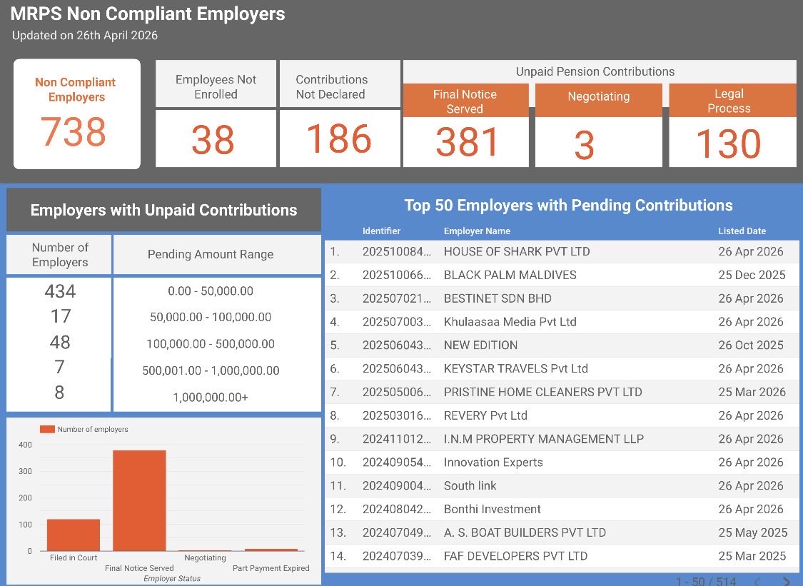This screenshot has width=803, height=586.
Task: Click the Negotiating count of 3
Action: pyautogui.click(x=585, y=145)
